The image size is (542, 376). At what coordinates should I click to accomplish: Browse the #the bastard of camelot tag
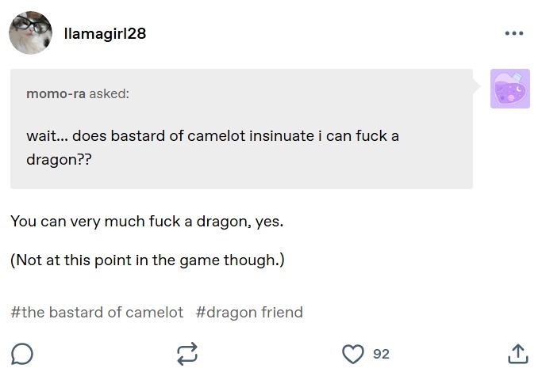click(x=97, y=312)
